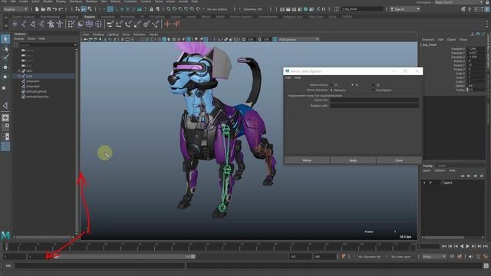Click the playback range slider bar
The height and width of the screenshot is (276, 491).
click(124, 257)
